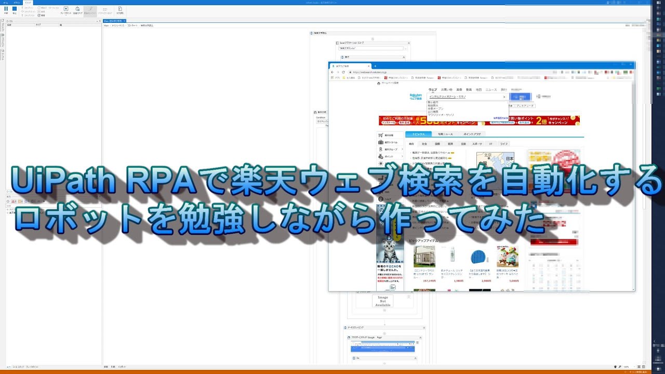
Task: Open the Design ribbon tab in UiPath
Action: [17, 3]
